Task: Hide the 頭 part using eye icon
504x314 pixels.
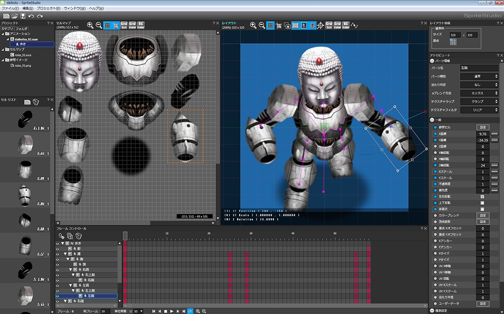Action: tap(58, 263)
